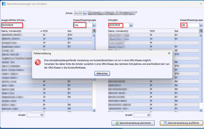Click the right Anzahl field showing 22
Screen dimensions: 204x129
(x=142, y=115)
